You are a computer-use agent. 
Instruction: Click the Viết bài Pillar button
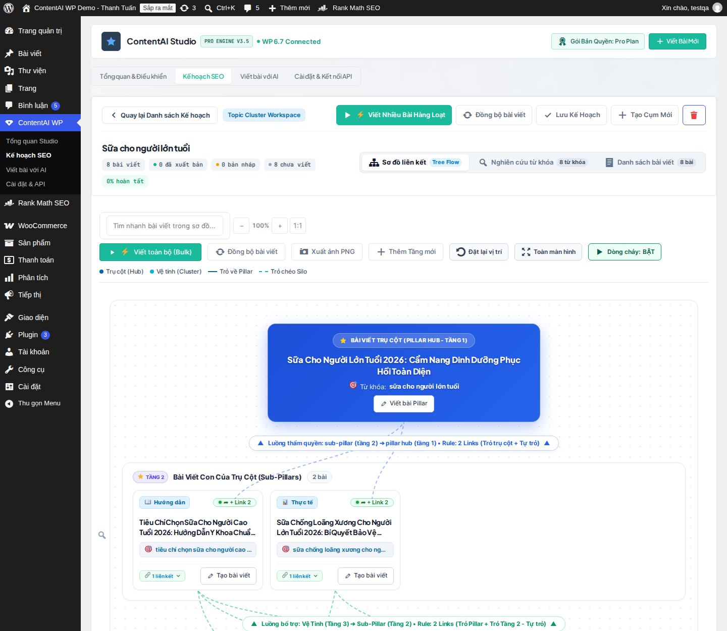(404, 404)
